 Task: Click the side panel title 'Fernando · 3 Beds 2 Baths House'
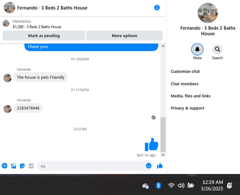[208, 31]
